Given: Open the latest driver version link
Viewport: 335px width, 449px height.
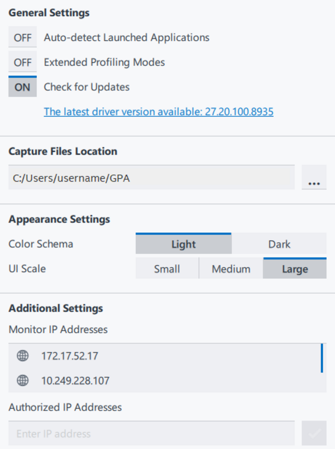Looking at the screenshot, I should coord(159,112).
